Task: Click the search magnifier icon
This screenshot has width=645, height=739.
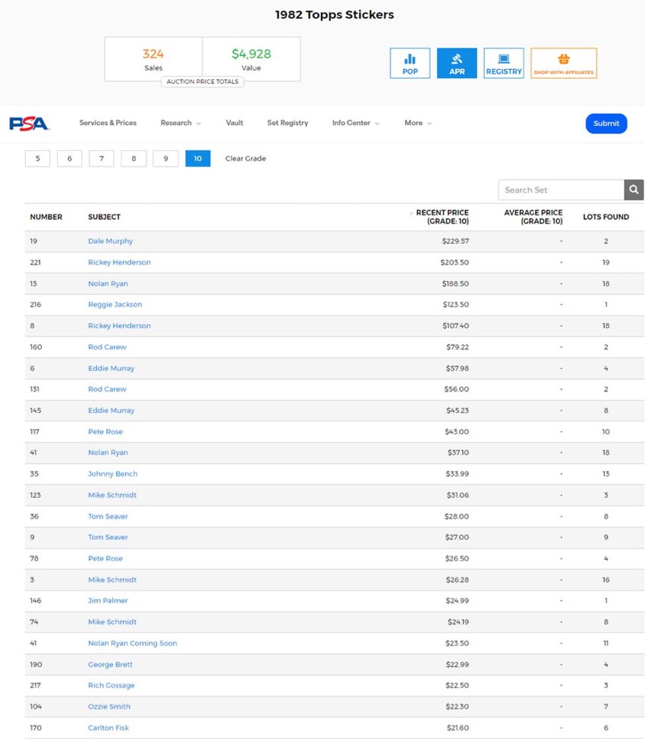Action: [634, 190]
